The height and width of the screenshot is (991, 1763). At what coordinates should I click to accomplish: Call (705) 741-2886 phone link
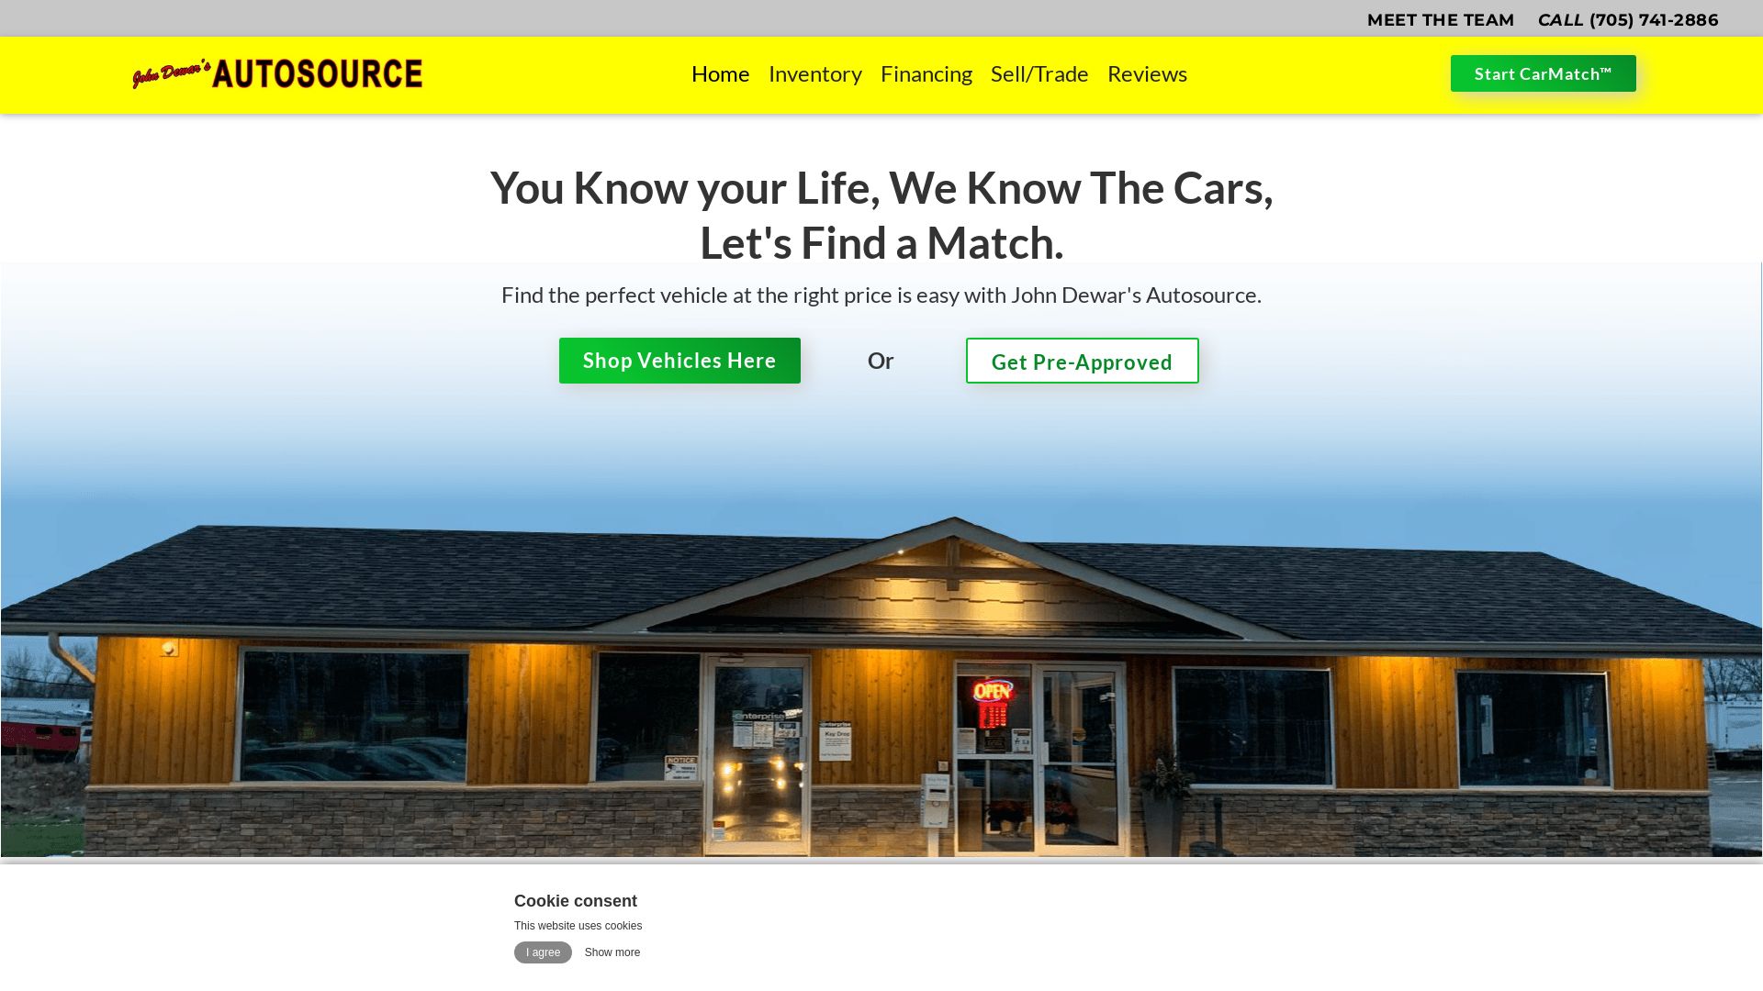pos(1629,19)
